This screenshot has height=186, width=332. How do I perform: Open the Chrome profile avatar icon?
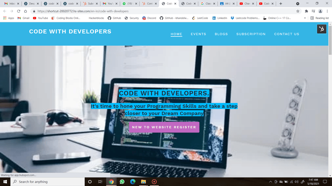pyautogui.click(x=320, y=11)
